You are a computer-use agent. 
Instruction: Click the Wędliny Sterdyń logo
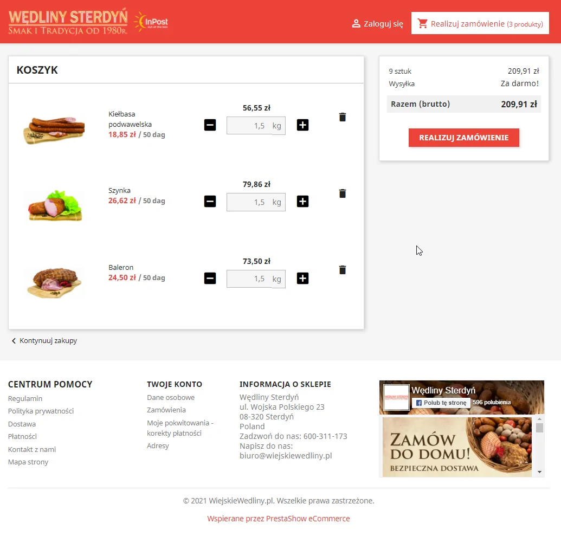click(68, 22)
